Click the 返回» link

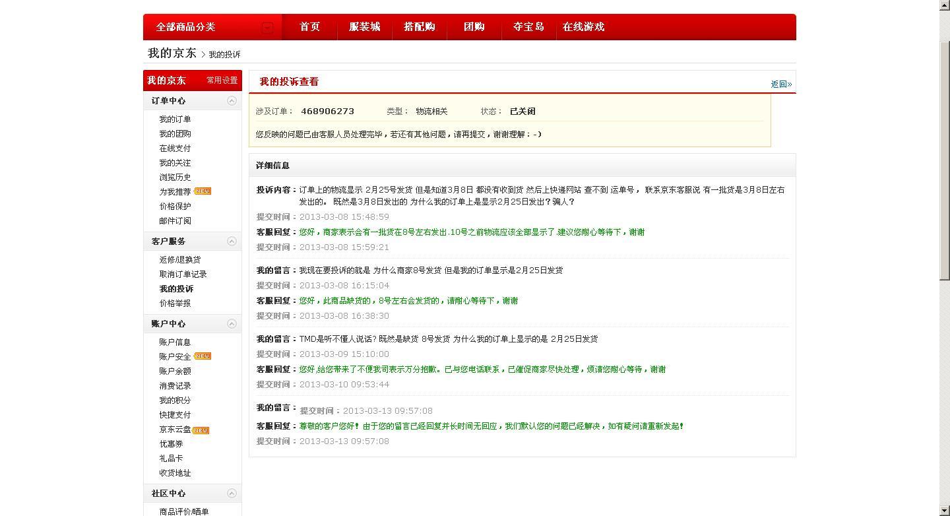(781, 84)
